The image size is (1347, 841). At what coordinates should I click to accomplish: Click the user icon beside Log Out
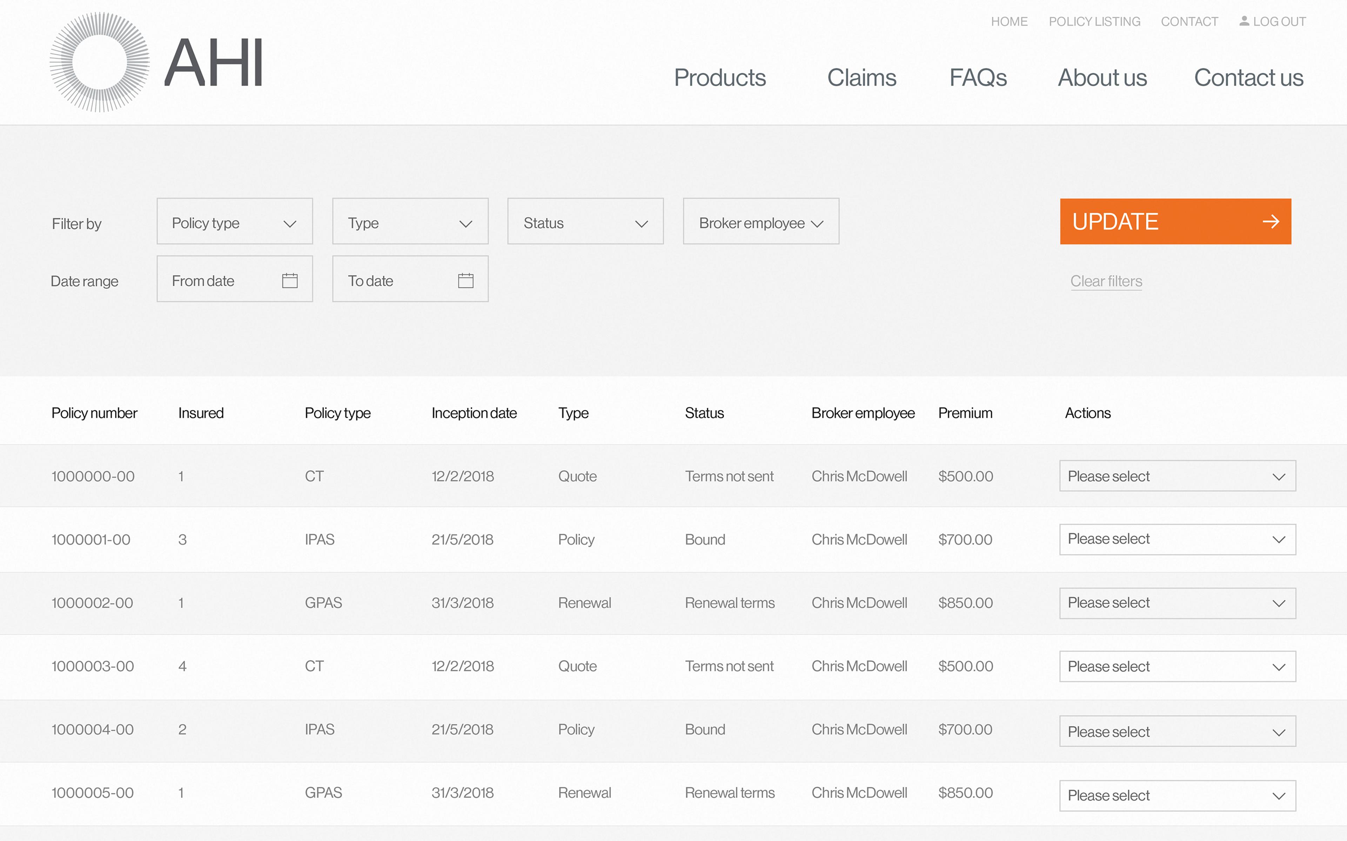[x=1244, y=21]
